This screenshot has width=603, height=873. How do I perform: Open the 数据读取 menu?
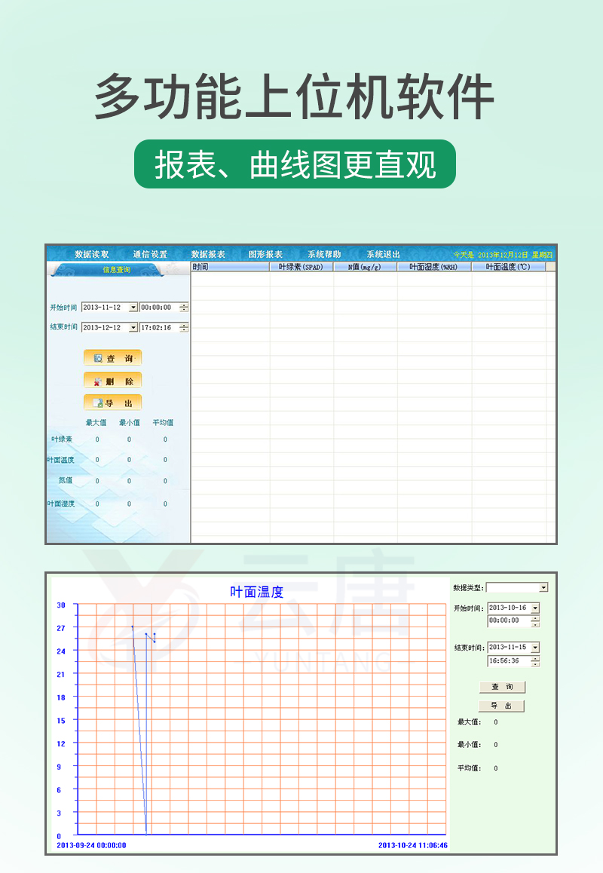coord(91,255)
